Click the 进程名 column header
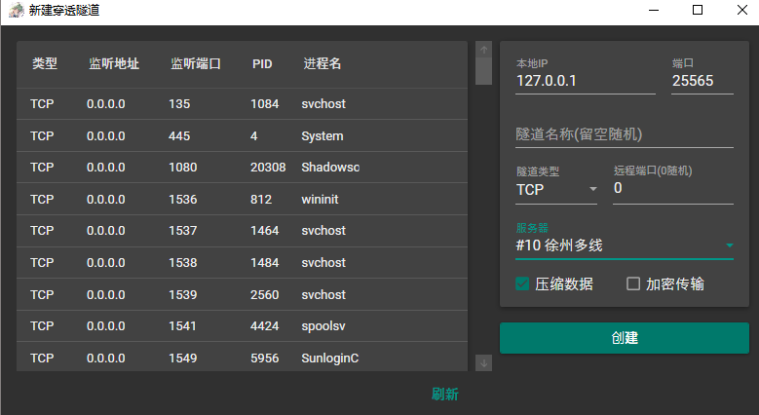This screenshot has width=759, height=415. (x=323, y=63)
